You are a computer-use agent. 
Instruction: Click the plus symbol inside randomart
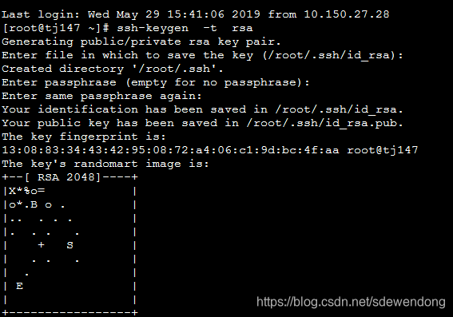pyautogui.click(x=41, y=245)
